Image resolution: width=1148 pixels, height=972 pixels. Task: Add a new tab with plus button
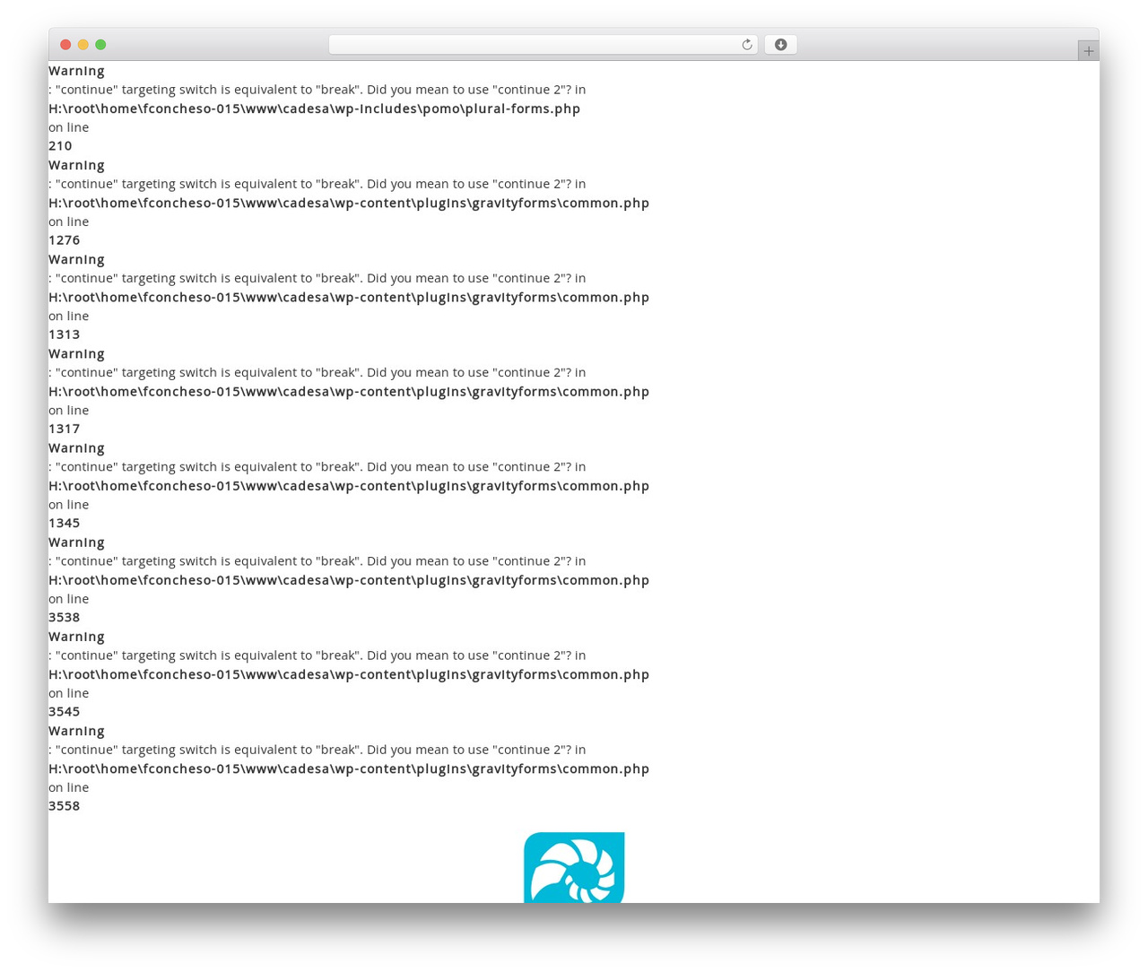1088,51
